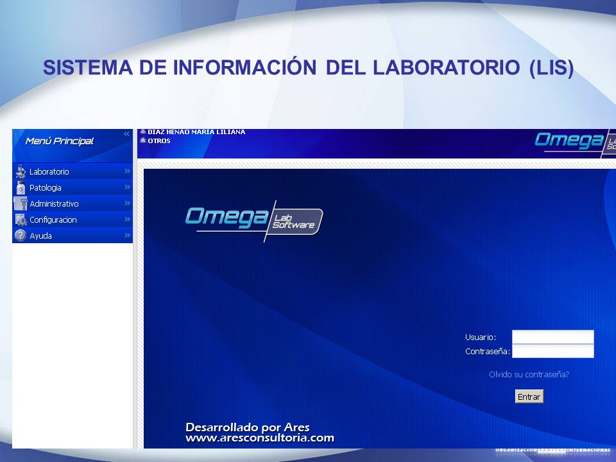Screen dimensions: 616x462
Task: Expand the Ayuda menu chevron
Action: click(127, 235)
